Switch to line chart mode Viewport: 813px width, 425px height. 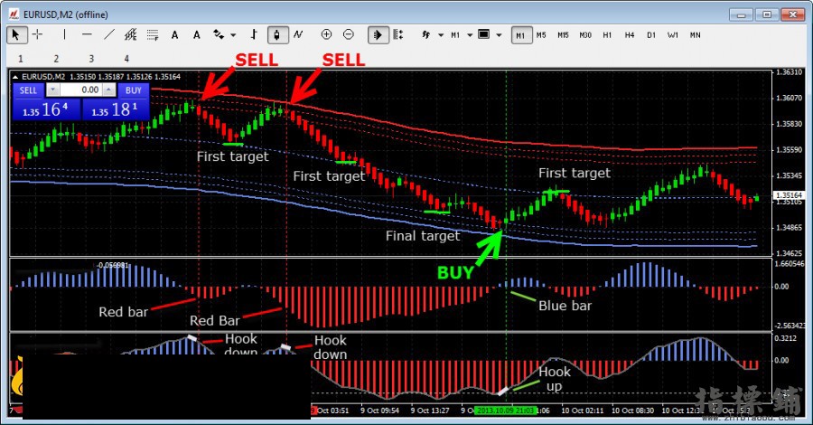pos(298,34)
